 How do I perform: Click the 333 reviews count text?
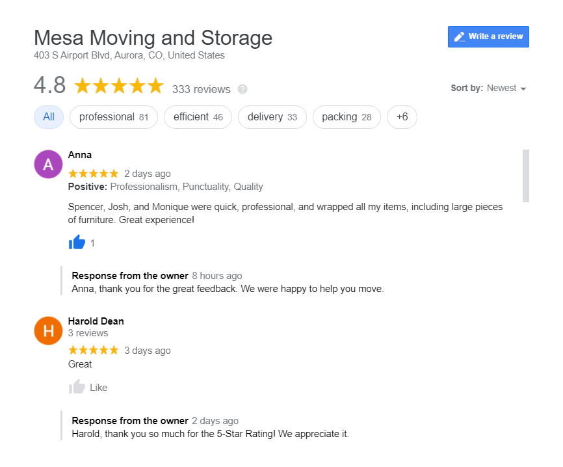201,89
